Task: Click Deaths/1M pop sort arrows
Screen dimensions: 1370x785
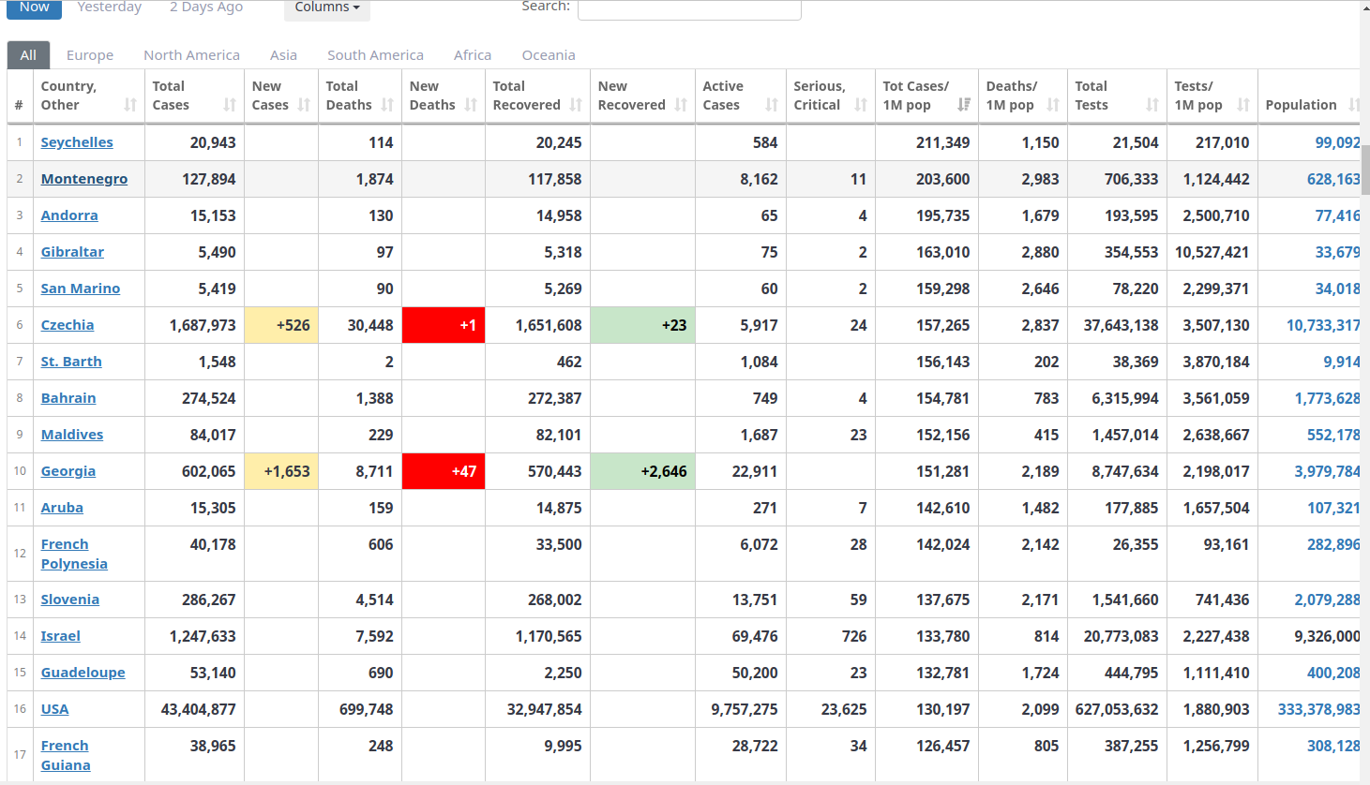Action: coord(1053,105)
